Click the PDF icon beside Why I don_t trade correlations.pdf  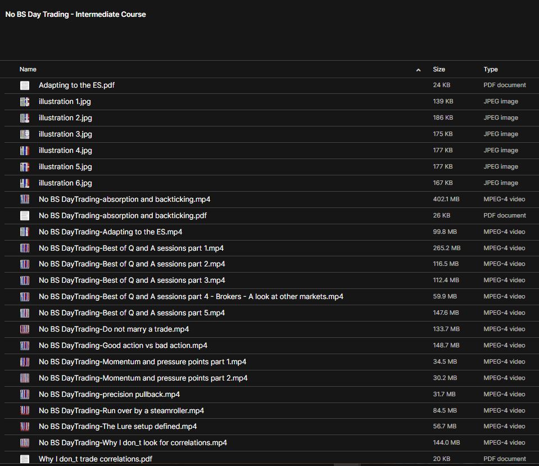coord(24,459)
